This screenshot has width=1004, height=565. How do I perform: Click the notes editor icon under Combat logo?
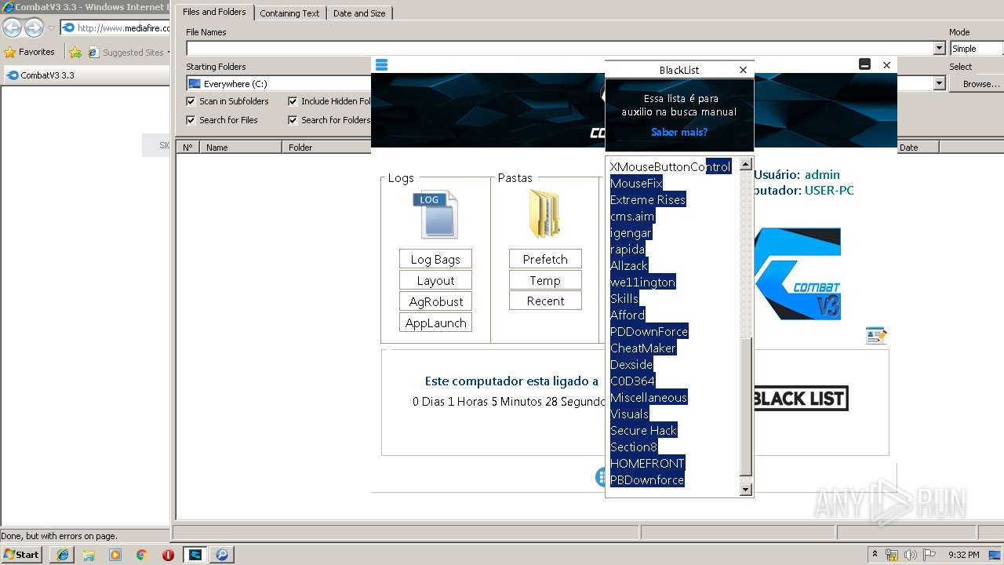click(876, 336)
